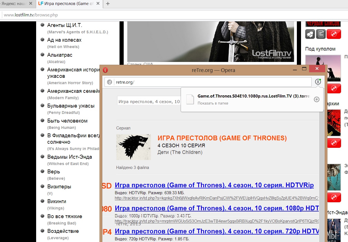Open the Викинги series from the list
348x242 pixels.
click(x=57, y=201)
